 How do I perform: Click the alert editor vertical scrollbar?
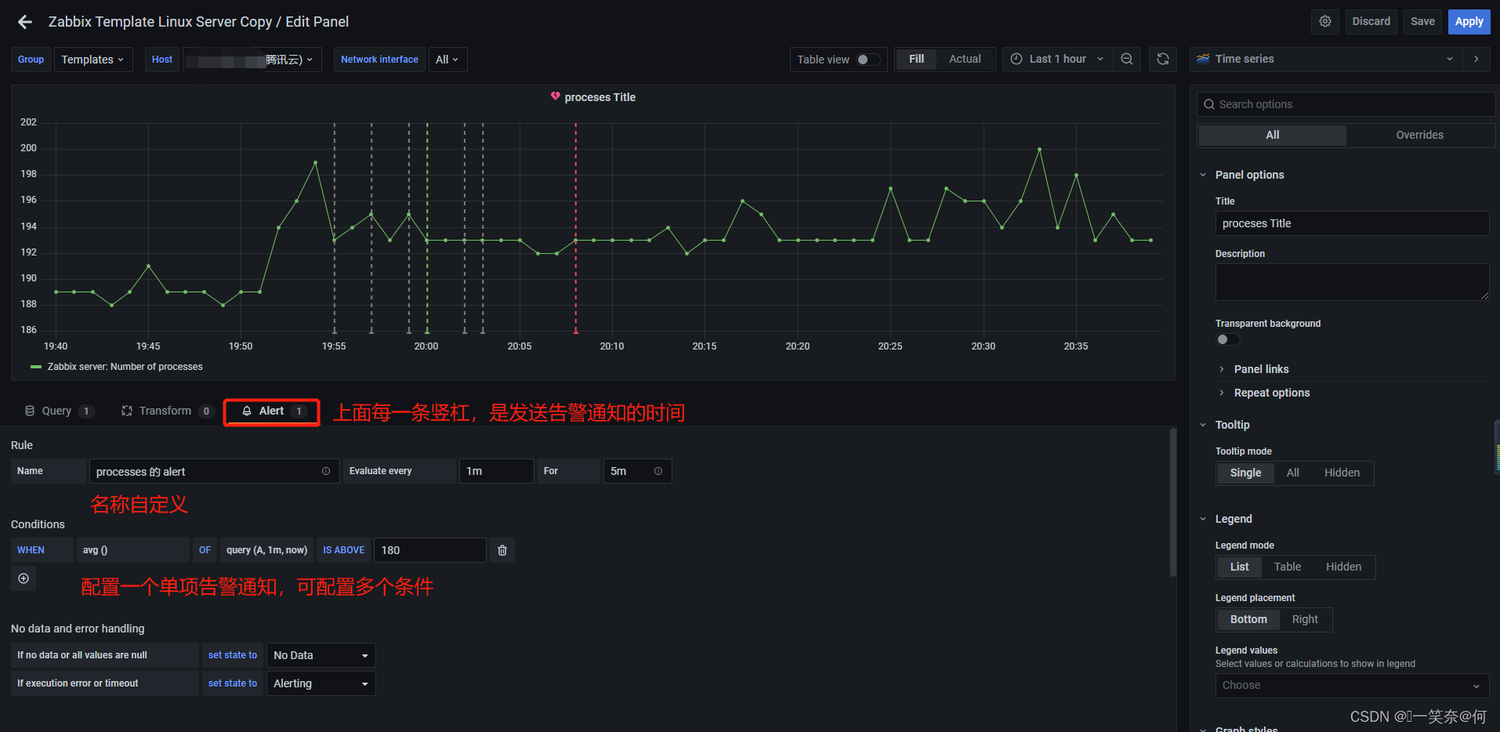(x=1173, y=502)
